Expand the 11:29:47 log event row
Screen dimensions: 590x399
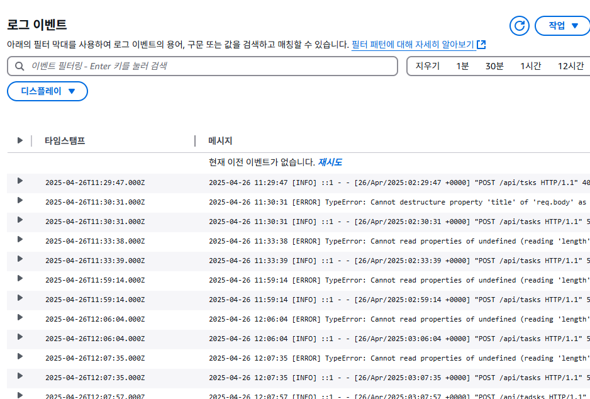tap(19, 181)
